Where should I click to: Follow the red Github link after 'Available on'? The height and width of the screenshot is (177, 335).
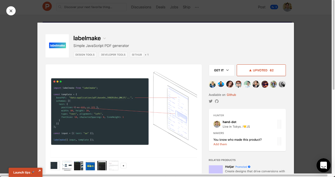tap(231, 95)
